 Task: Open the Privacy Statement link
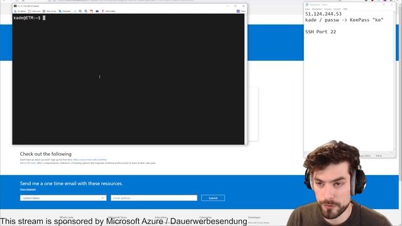pos(28,190)
